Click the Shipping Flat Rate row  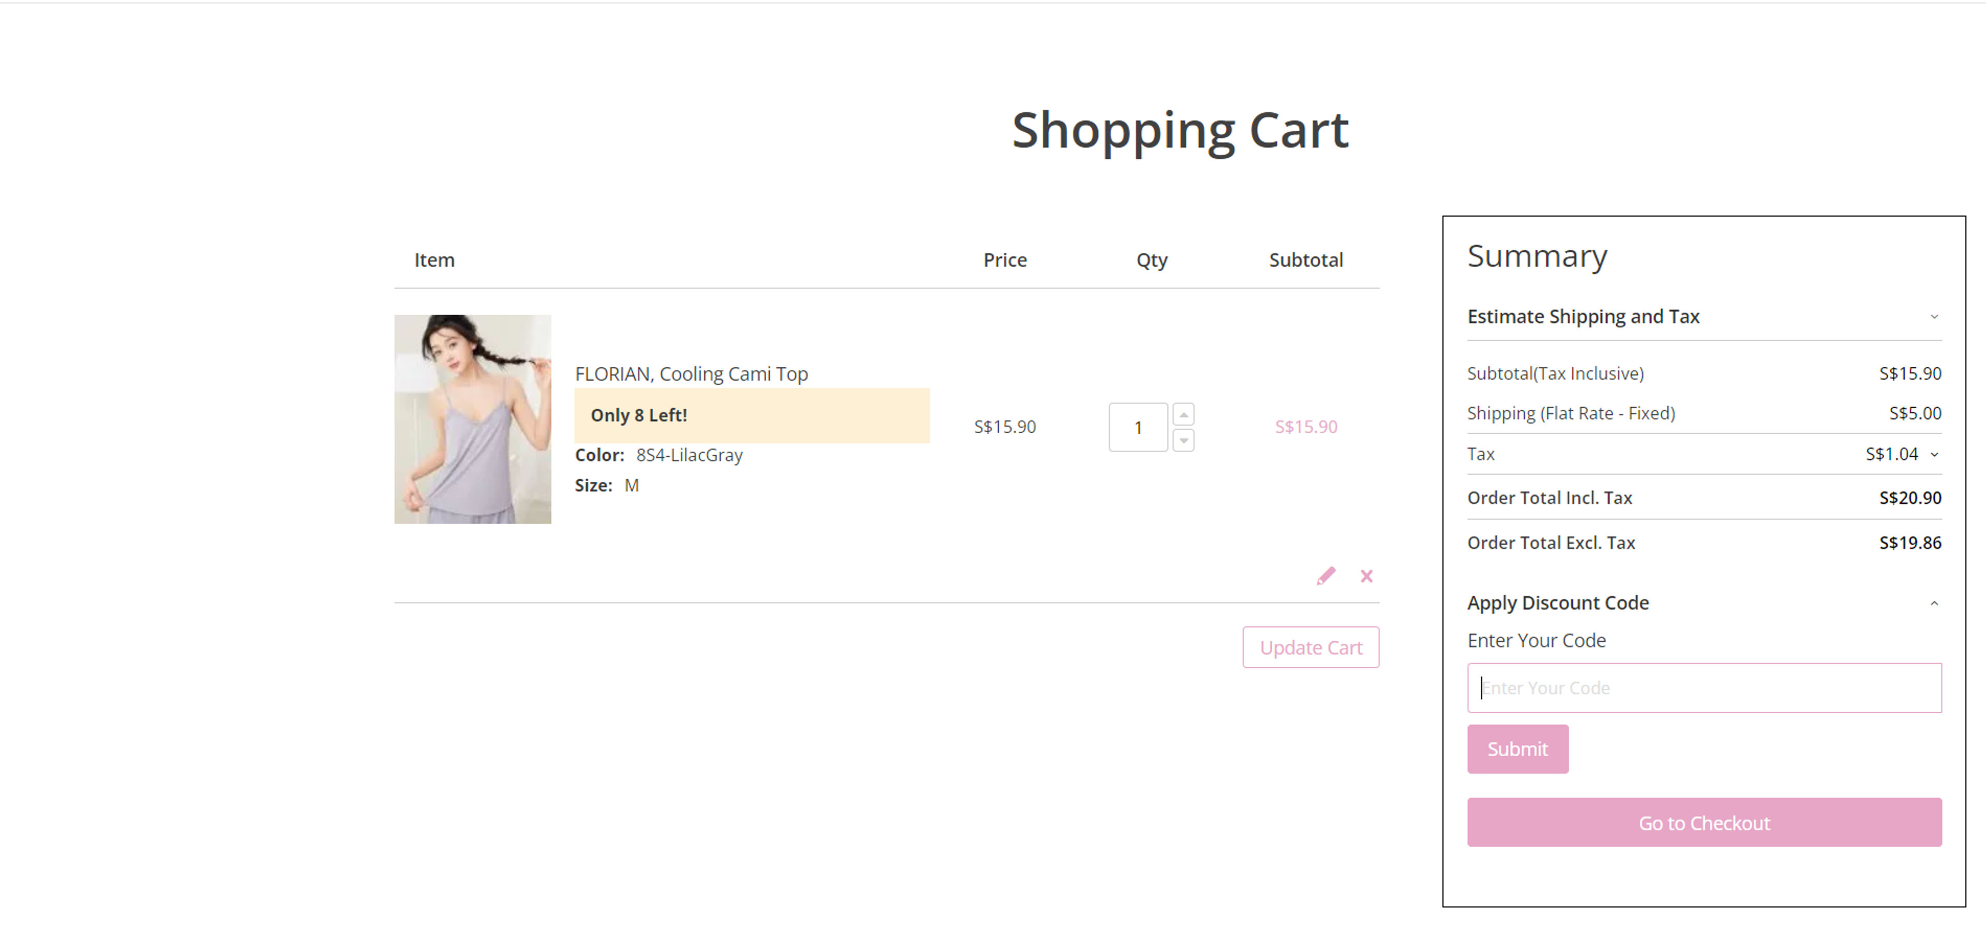(1571, 413)
